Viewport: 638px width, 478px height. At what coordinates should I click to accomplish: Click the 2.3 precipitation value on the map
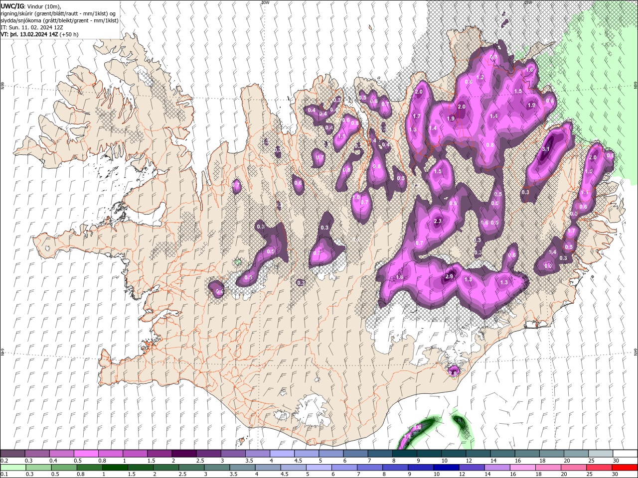pos(438,222)
